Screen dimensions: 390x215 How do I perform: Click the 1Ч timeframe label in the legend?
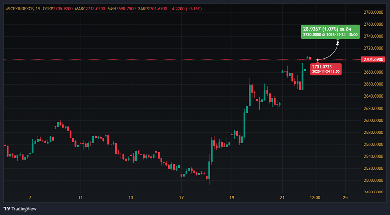tap(38, 9)
